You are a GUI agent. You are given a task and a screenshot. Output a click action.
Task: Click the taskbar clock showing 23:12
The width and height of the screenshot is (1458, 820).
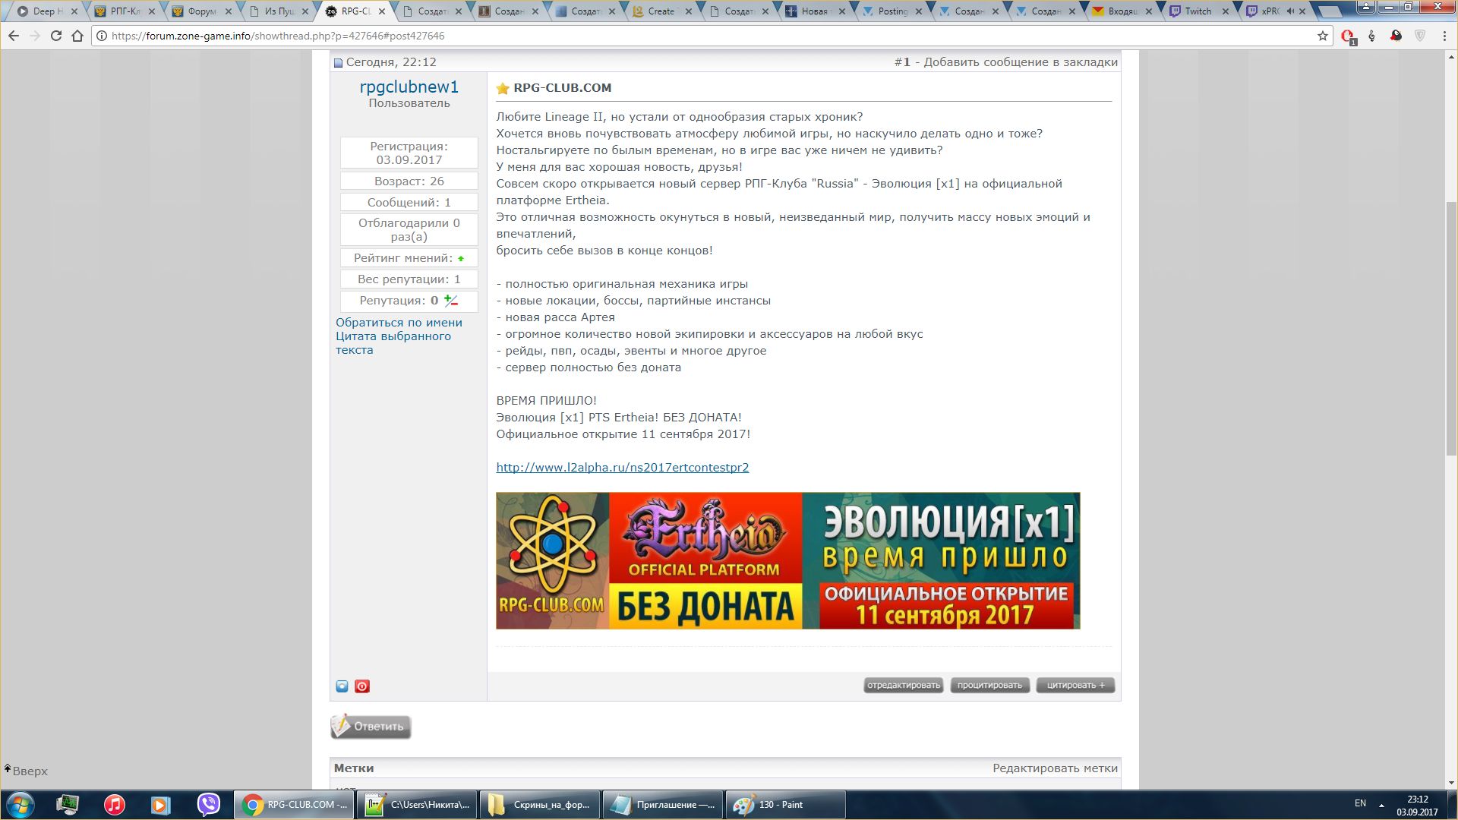tap(1417, 805)
